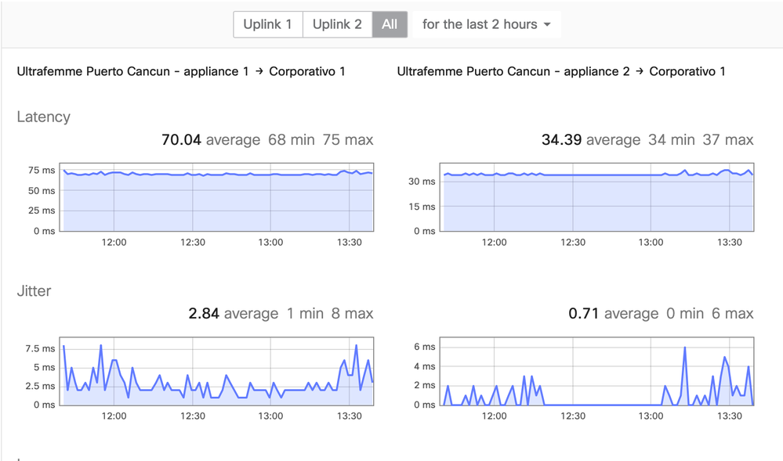Screen dimensions: 783x461
Task: Select the 70.04 average latency value
Action: (x=181, y=140)
